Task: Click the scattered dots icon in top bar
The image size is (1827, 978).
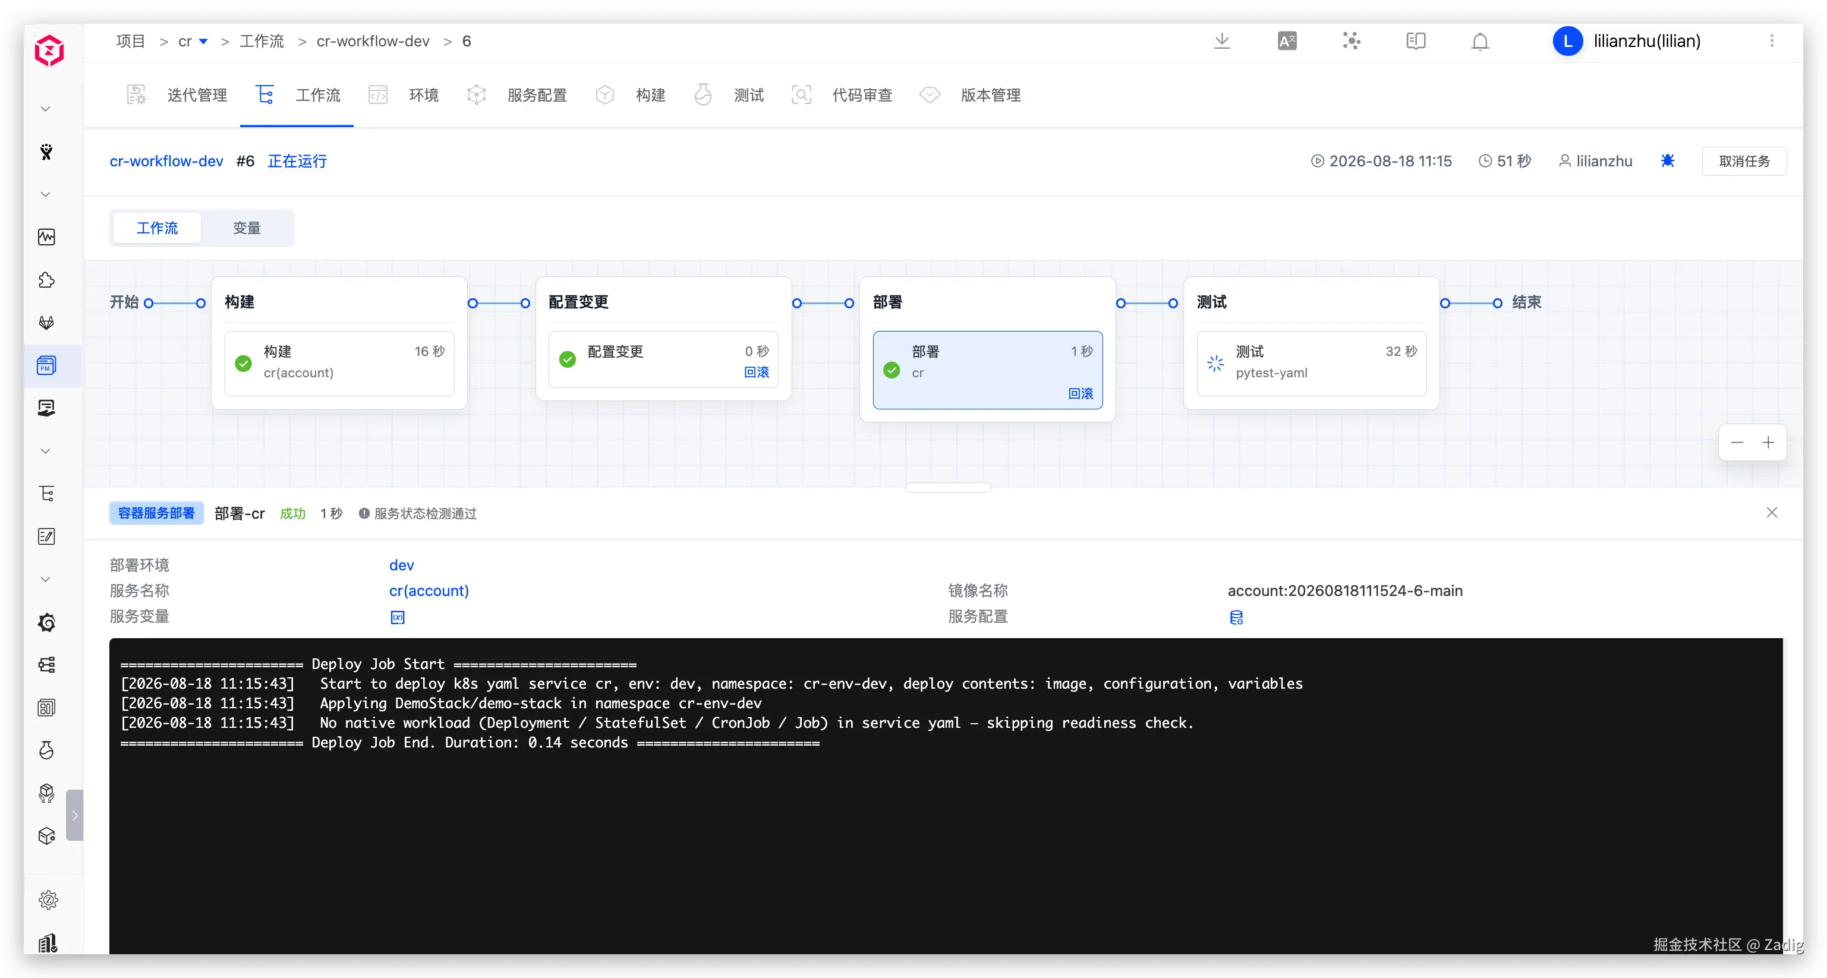Action: (1351, 41)
